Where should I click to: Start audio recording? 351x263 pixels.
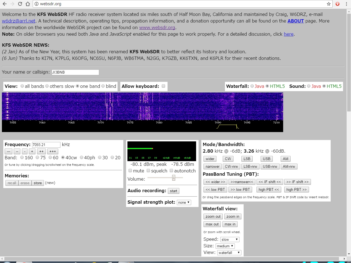pos(173,191)
